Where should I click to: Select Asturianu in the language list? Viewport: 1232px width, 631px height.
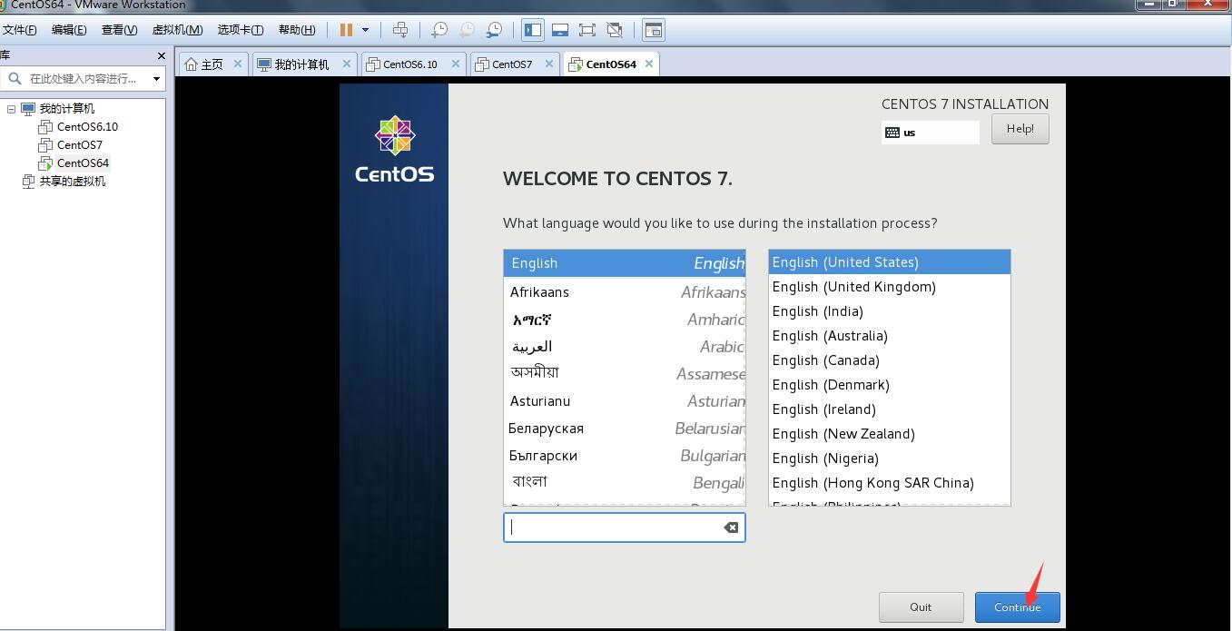(625, 401)
